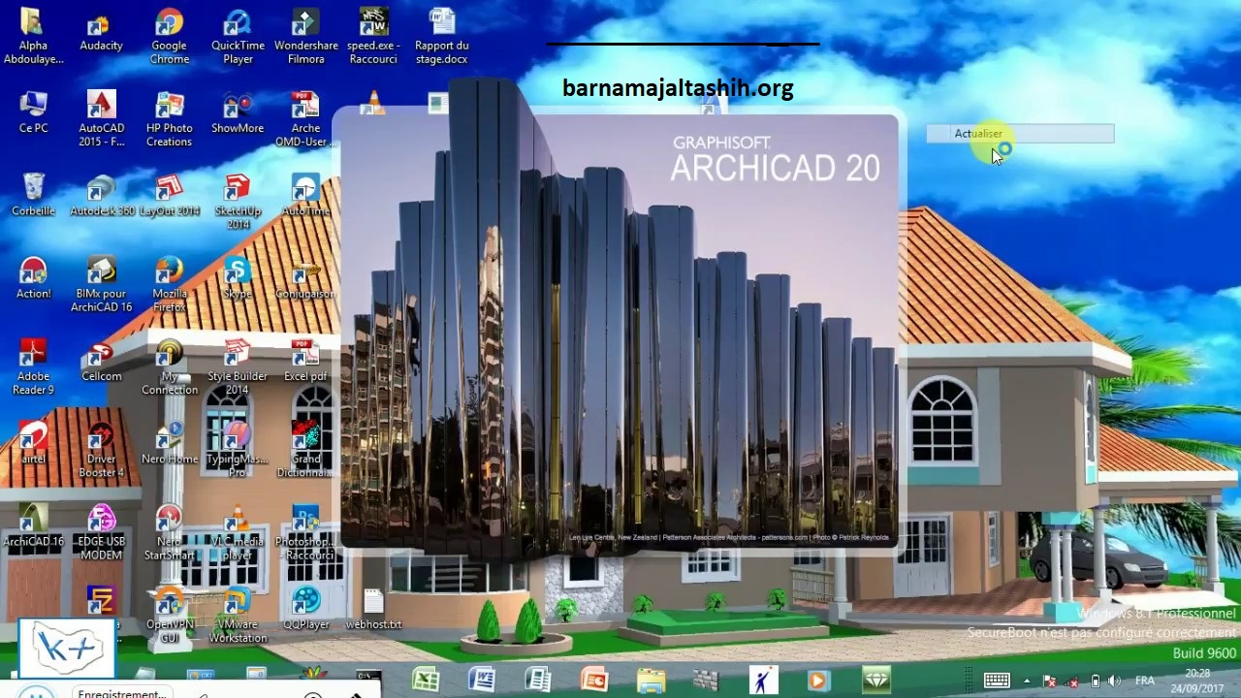
Task: Open the green gem app in taskbar
Action: point(875,681)
